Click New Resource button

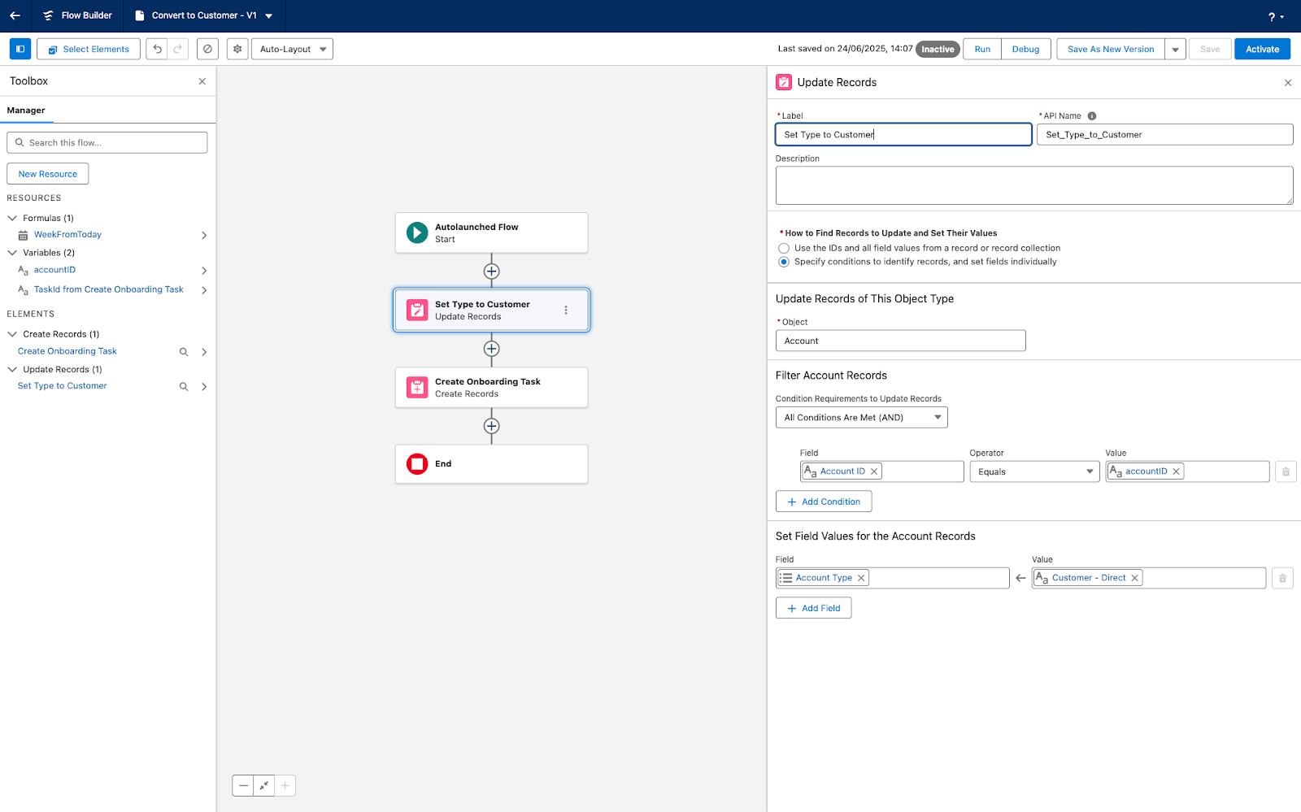click(x=48, y=174)
